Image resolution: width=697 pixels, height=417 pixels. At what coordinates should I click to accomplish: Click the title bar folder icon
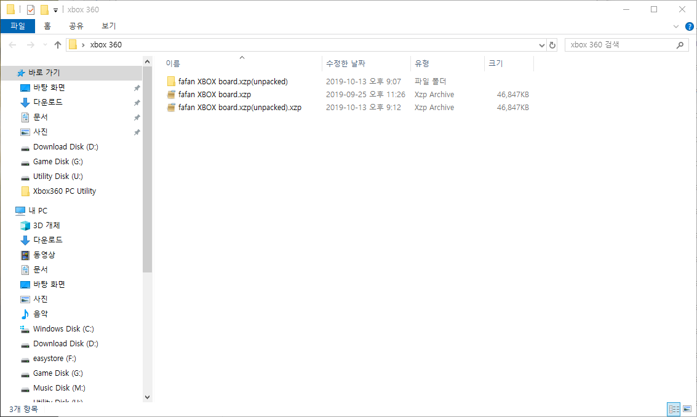[10, 9]
